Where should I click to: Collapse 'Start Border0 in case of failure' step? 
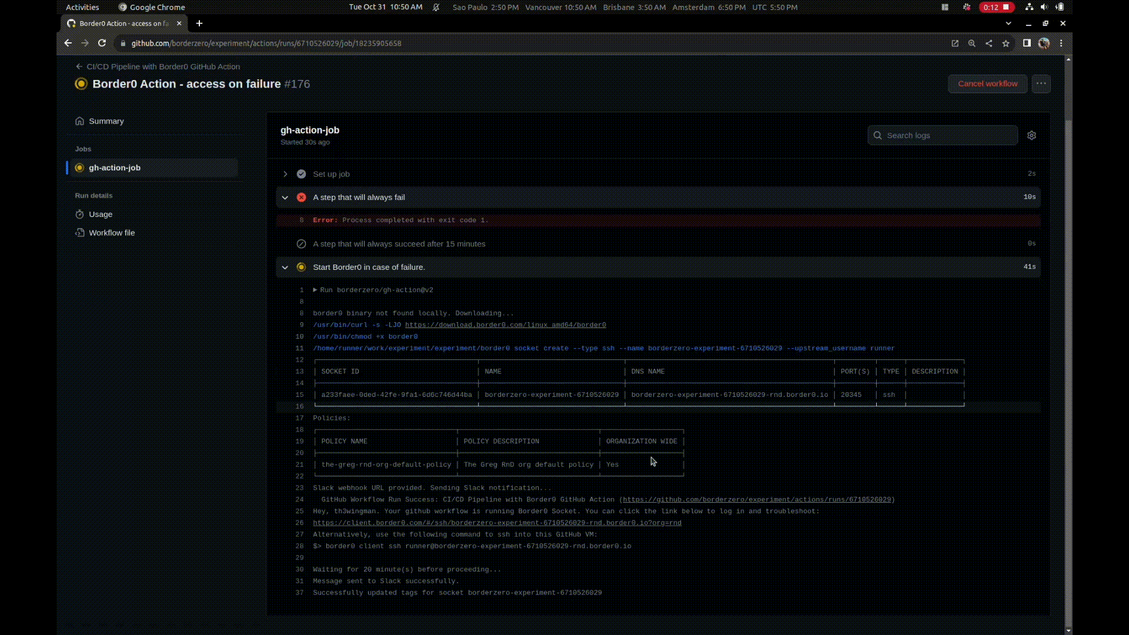285,267
